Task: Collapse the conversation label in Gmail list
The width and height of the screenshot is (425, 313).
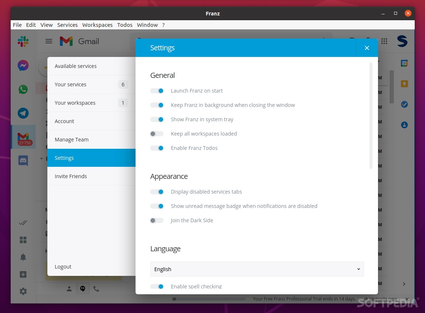Action: tap(41, 159)
